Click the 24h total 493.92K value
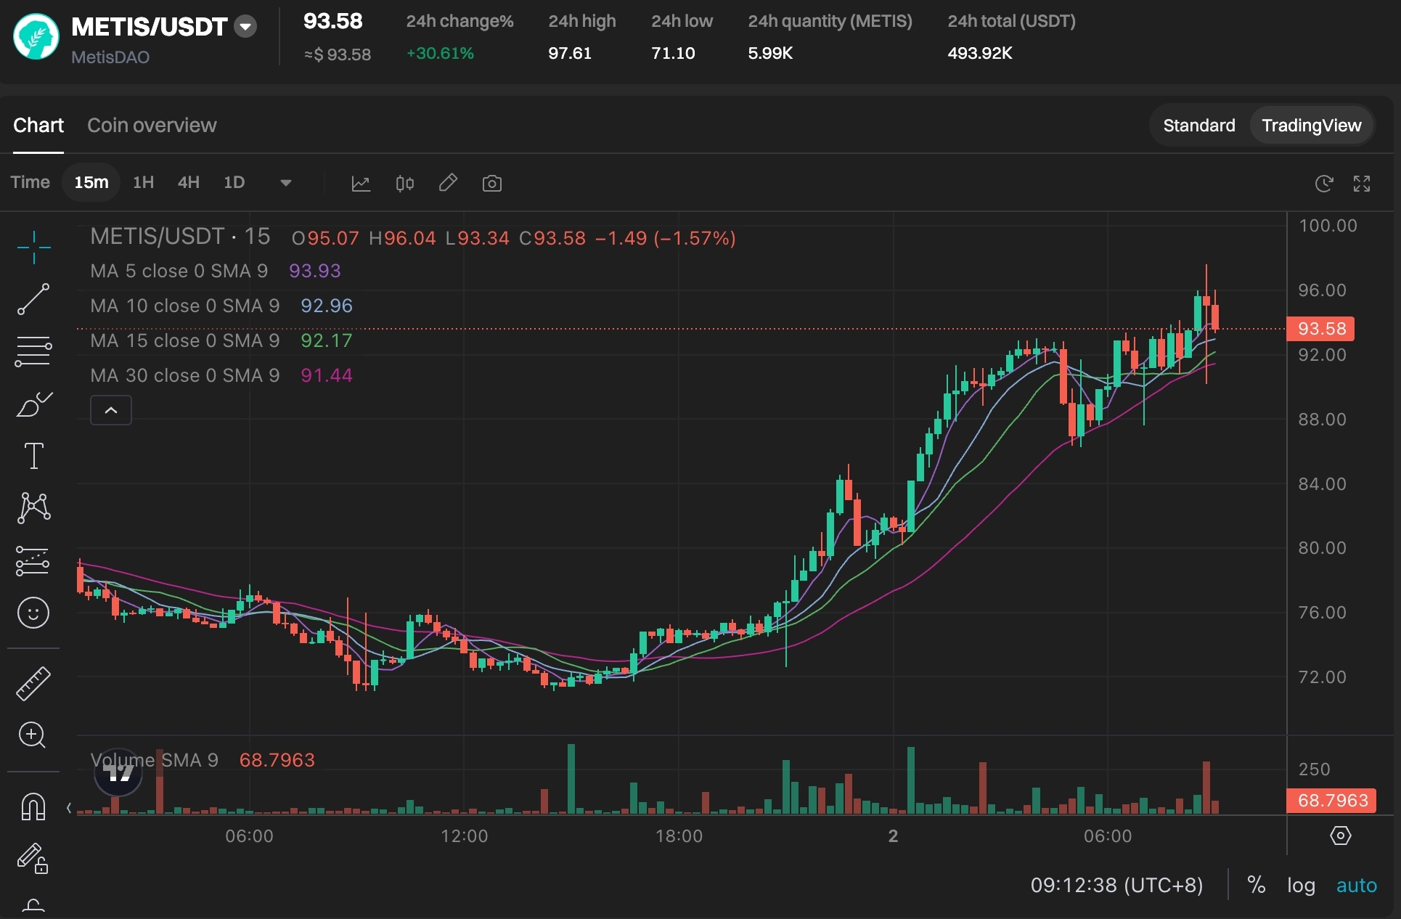This screenshot has width=1401, height=919. click(x=979, y=53)
